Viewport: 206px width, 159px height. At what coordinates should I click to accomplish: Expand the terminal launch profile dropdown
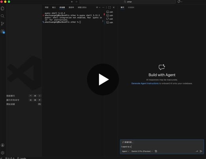(x=99, y=7)
